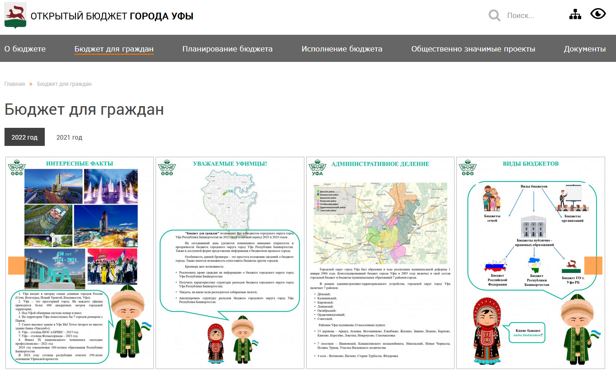Open the sitemap icon in header
616x374 pixels.
pyautogui.click(x=575, y=14)
